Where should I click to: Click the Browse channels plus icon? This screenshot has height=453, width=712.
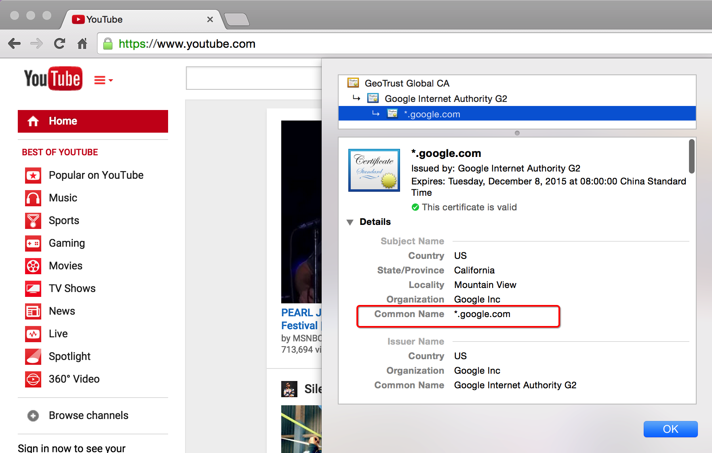click(x=33, y=415)
